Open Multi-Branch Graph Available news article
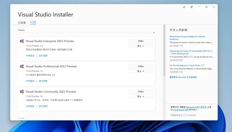 pos(187,38)
